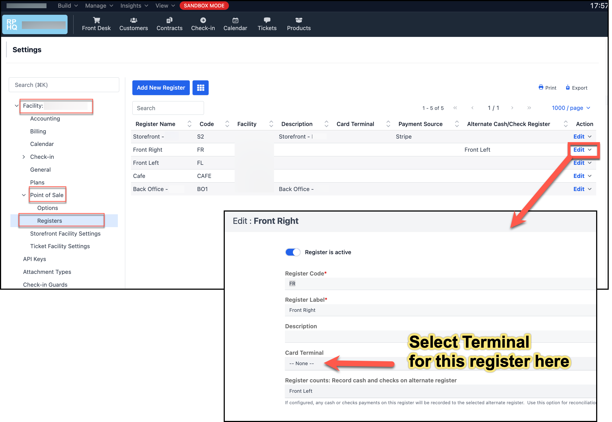
Task: Open Edit dropdown arrow for Cafe row
Action: (x=590, y=176)
